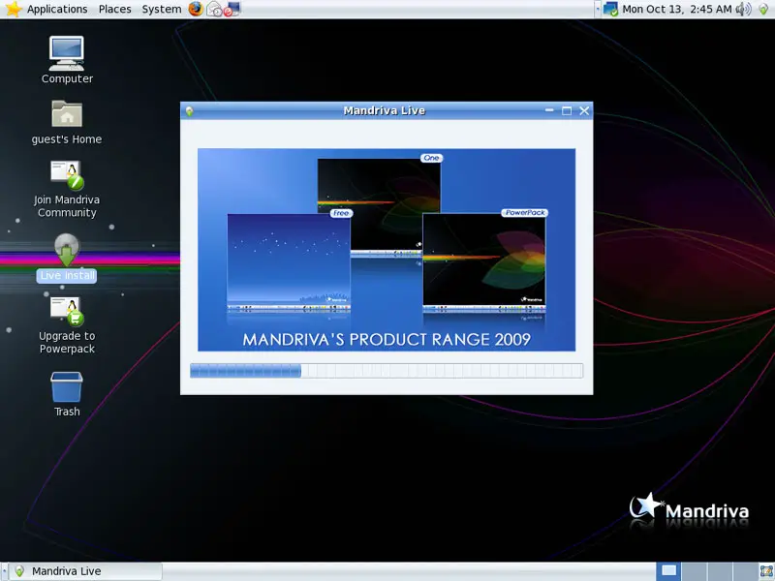Expand the small arrow left of the network icon
Screen dimensions: 775x581
tap(598, 9)
